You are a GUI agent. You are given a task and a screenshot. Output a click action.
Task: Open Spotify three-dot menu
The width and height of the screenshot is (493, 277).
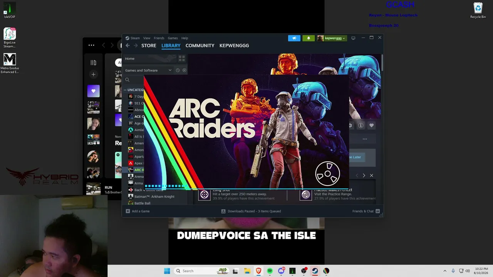point(91,45)
